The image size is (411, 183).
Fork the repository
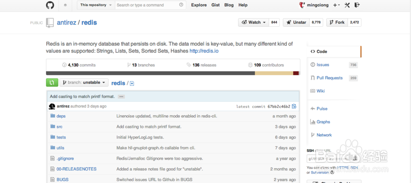click(337, 23)
